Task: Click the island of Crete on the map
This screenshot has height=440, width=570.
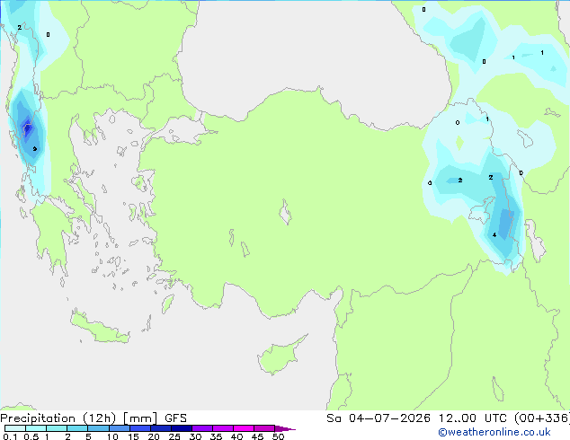Action: [x=100, y=328]
